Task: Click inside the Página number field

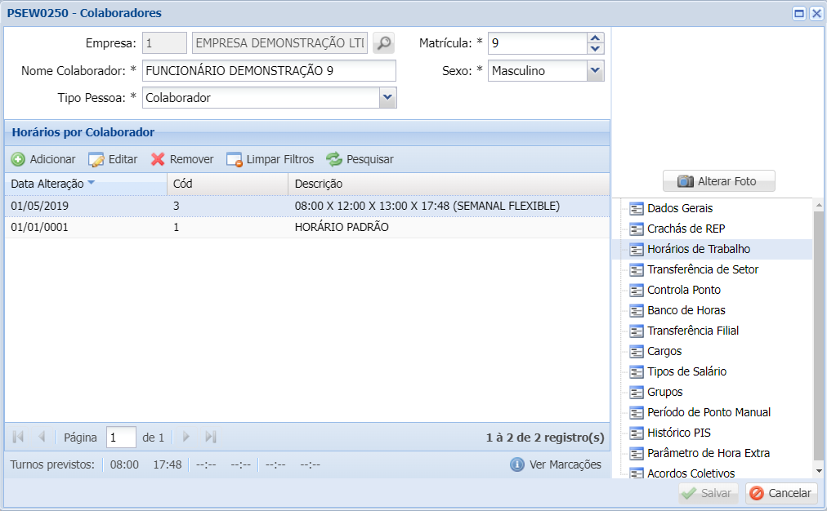Action: [120, 437]
